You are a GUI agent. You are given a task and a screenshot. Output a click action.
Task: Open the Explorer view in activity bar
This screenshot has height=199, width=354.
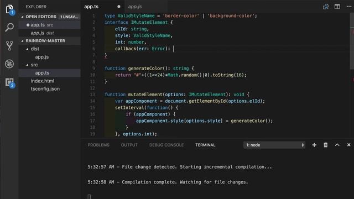[x=9, y=9]
